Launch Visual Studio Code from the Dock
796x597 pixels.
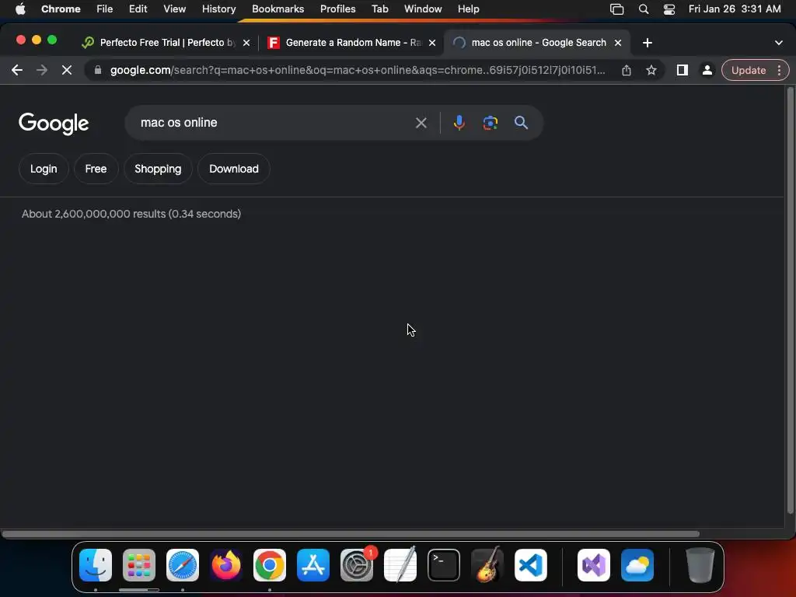coord(531,565)
